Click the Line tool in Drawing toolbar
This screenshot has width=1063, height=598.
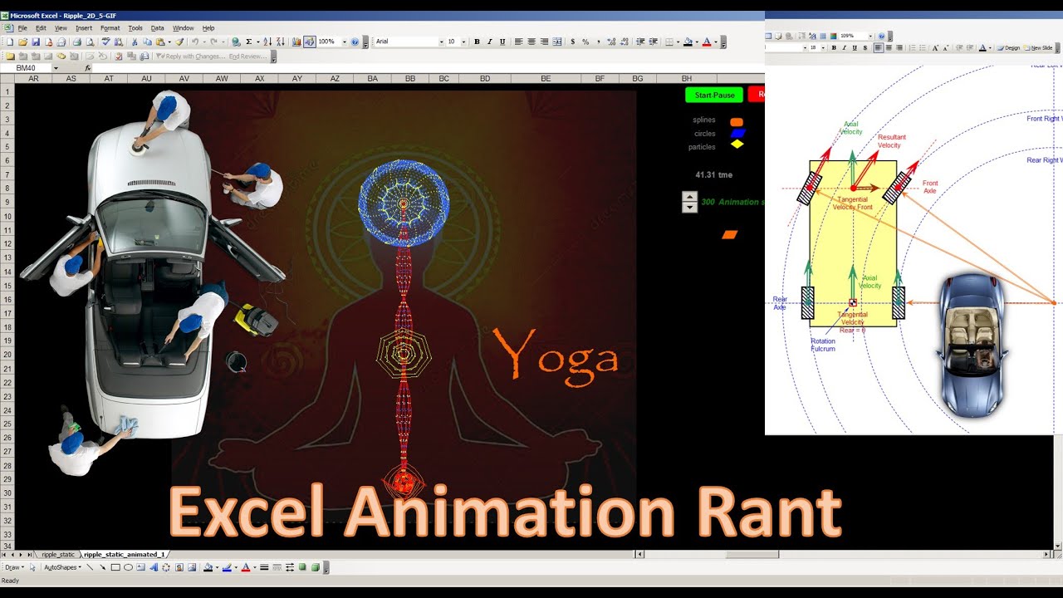90,567
